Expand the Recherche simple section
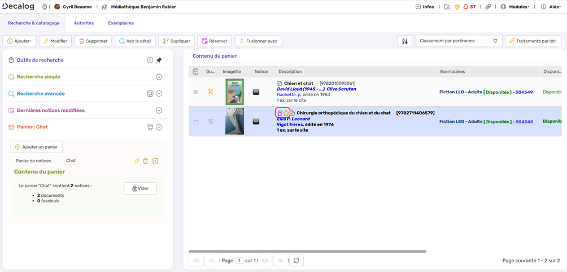 point(159,77)
